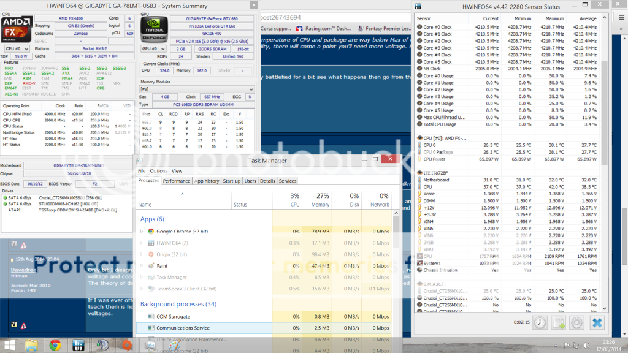
Task: Expand the HWiNFO64 (2) process group
Action: click(142, 243)
